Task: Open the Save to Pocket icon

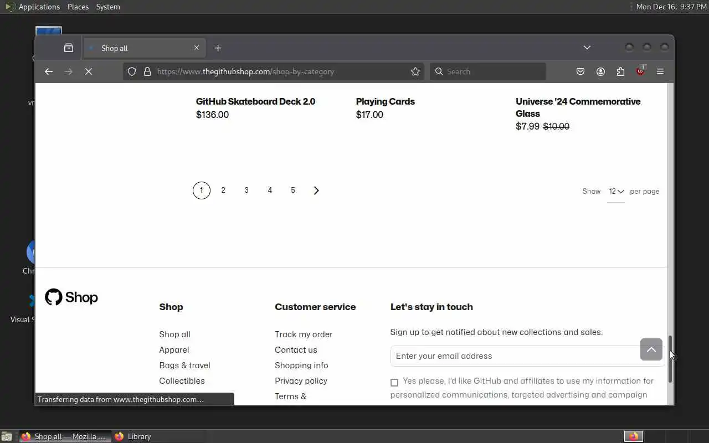Action: click(580, 71)
